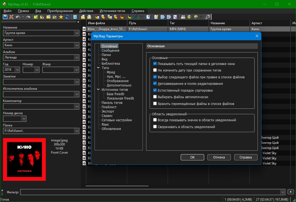Check Сворачивать в область уведомлений
Image resolution: width=296 pixels, height=202 pixels.
[155, 127]
